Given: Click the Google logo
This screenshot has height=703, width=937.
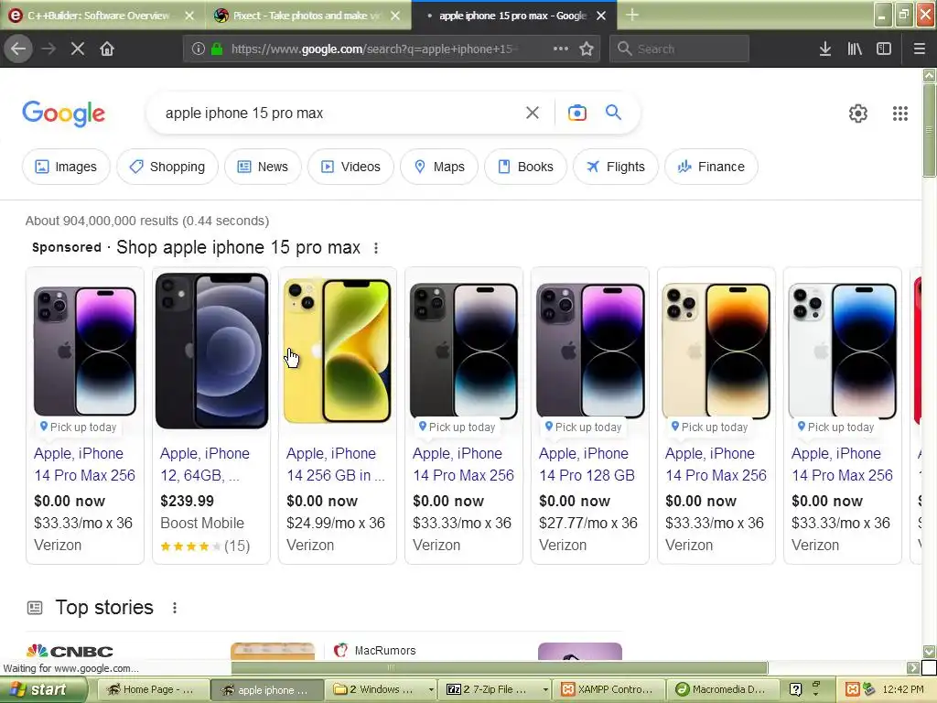Looking at the screenshot, I should pyautogui.click(x=64, y=114).
